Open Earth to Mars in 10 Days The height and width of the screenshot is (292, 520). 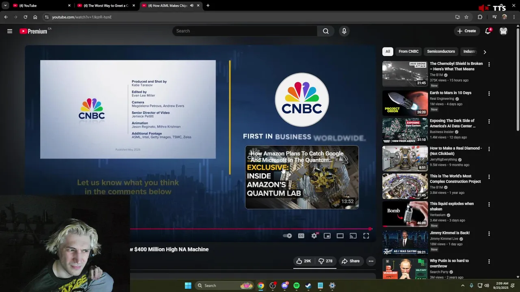point(451,93)
